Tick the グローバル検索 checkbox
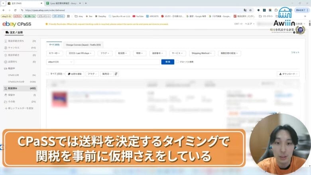The image size is (311, 175). coord(177,62)
